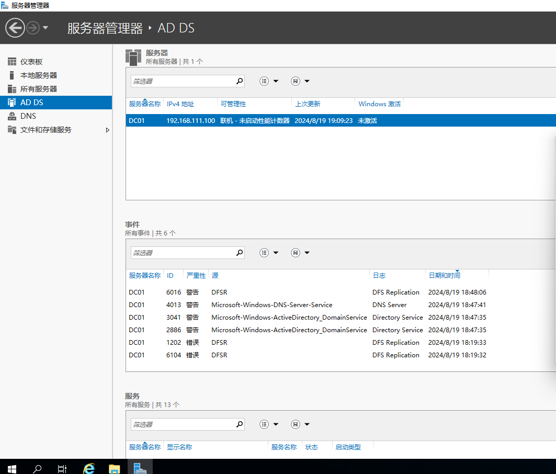Expand the File and Storage Services arrow
Image resolution: width=556 pixels, height=474 pixels.
[x=108, y=130]
